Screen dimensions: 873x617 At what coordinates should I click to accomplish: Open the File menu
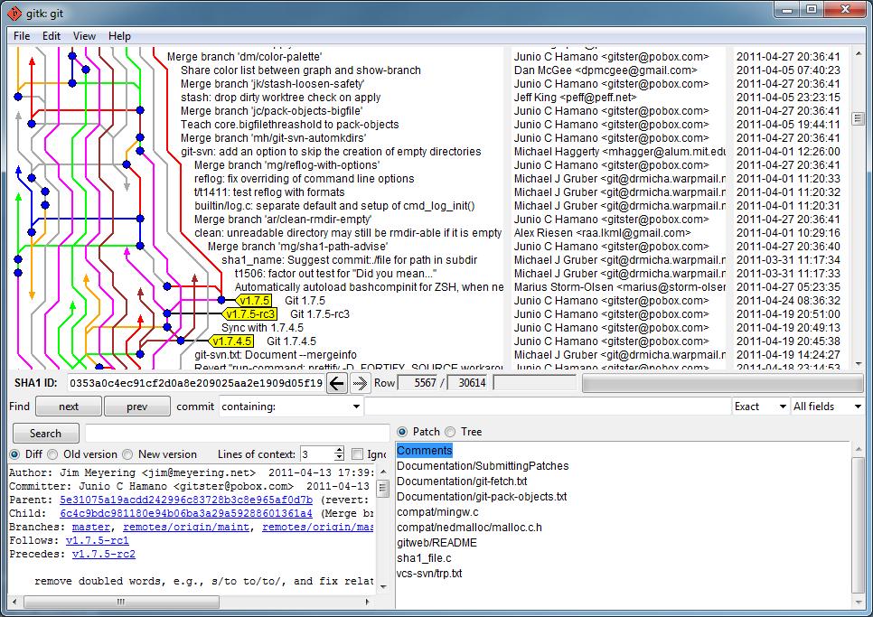(x=22, y=35)
